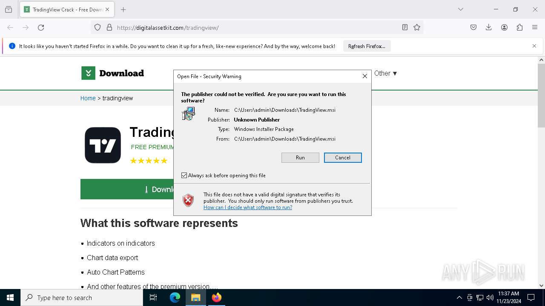Click the page vertical scrollbar
Image resolution: width=545 pixels, height=306 pixels.
pos(541,96)
